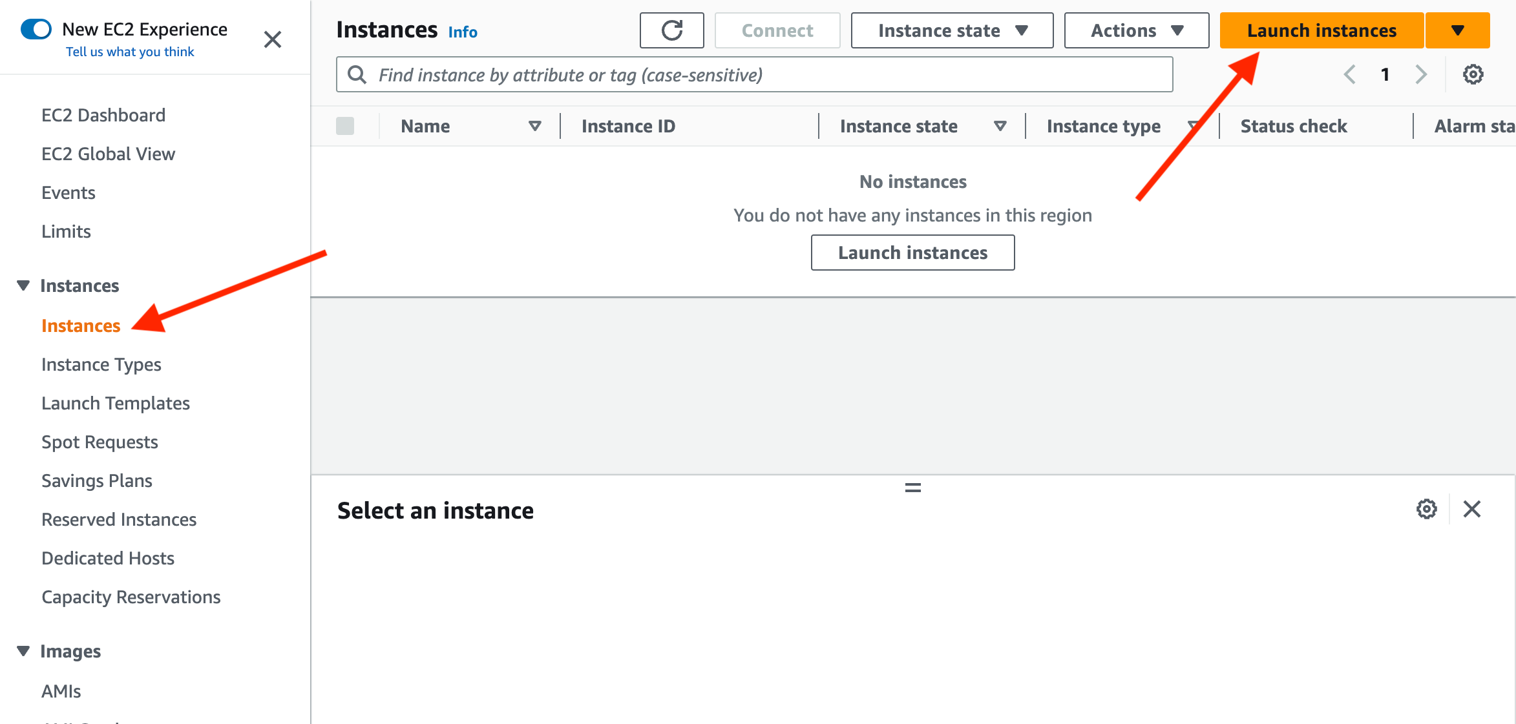Check the select all instances checkbox
Image resolution: width=1516 pixels, height=724 pixels.
click(345, 126)
